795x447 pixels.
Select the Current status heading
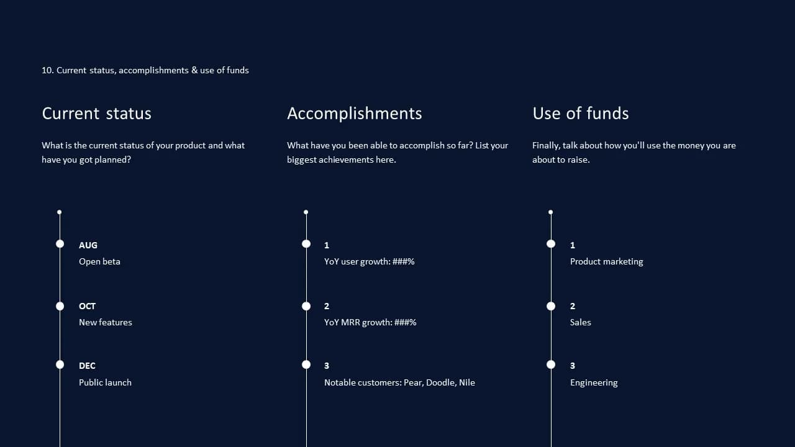(x=96, y=114)
